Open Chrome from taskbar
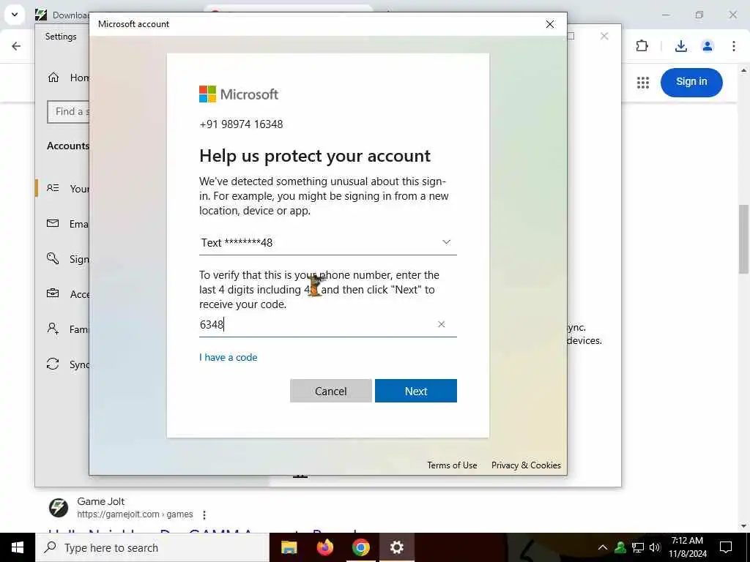Viewport: 750px width, 562px height. point(360,547)
